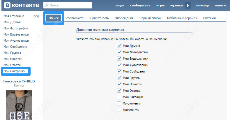Uncheck the Мои Ответы checkbox

[119, 91]
